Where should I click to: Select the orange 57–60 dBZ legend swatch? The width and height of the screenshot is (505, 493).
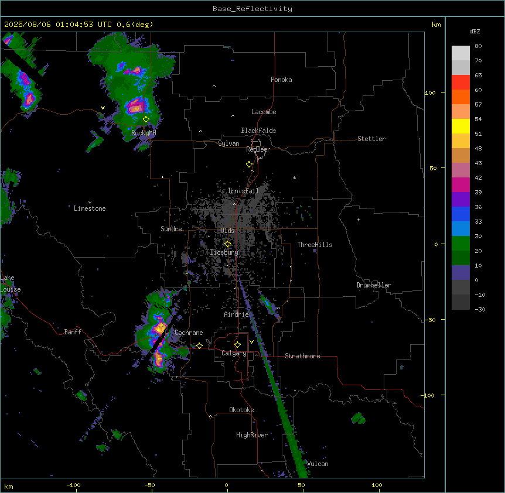[x=460, y=97]
